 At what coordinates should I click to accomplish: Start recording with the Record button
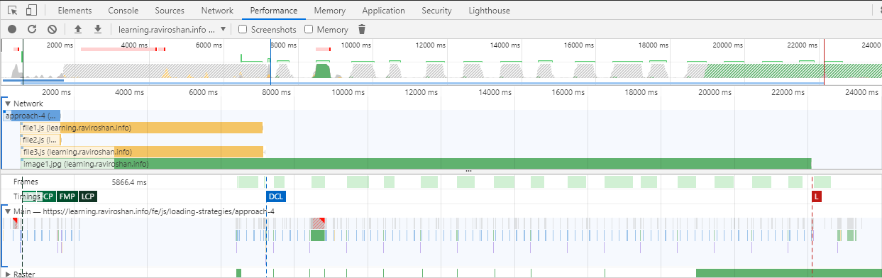[x=12, y=29]
